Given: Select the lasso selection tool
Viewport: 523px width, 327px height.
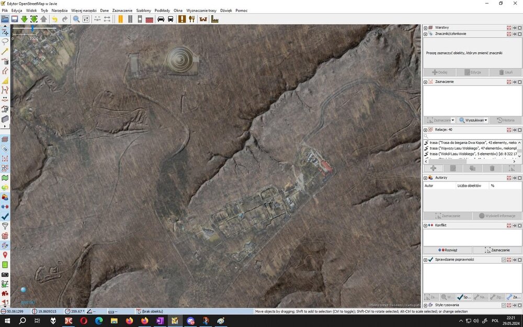Looking at the screenshot, I should 5,41.
